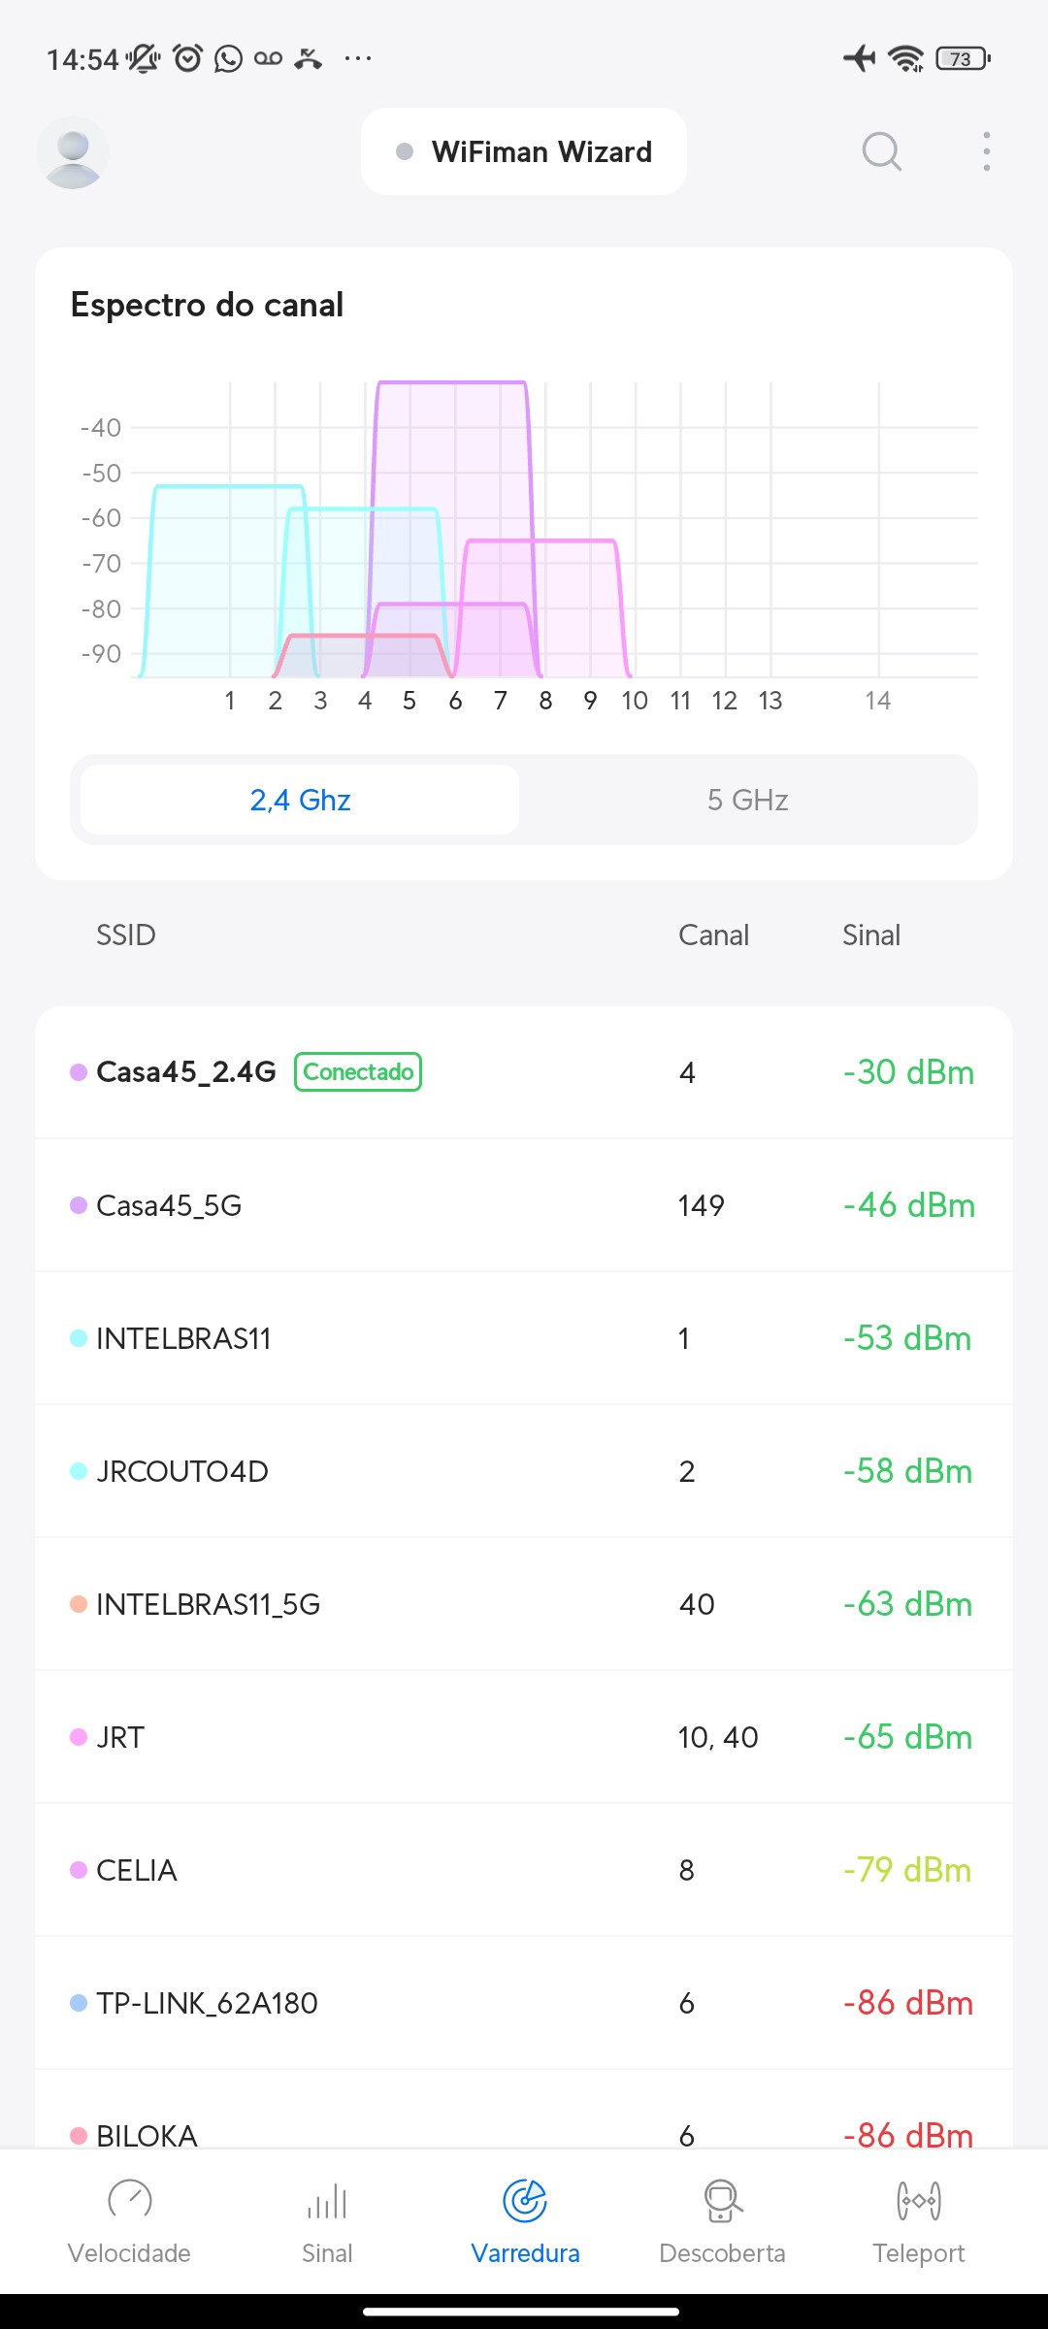
Task: Open the three-dot overflow menu
Action: coord(986,151)
